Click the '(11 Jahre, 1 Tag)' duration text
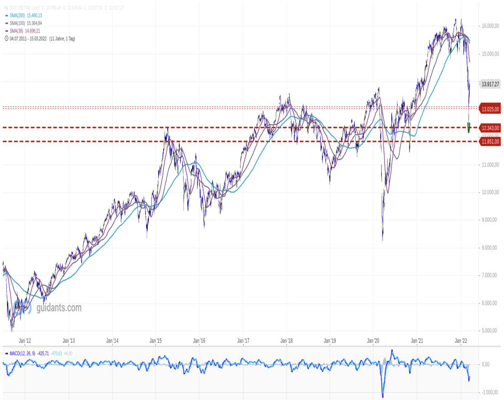 (62, 39)
